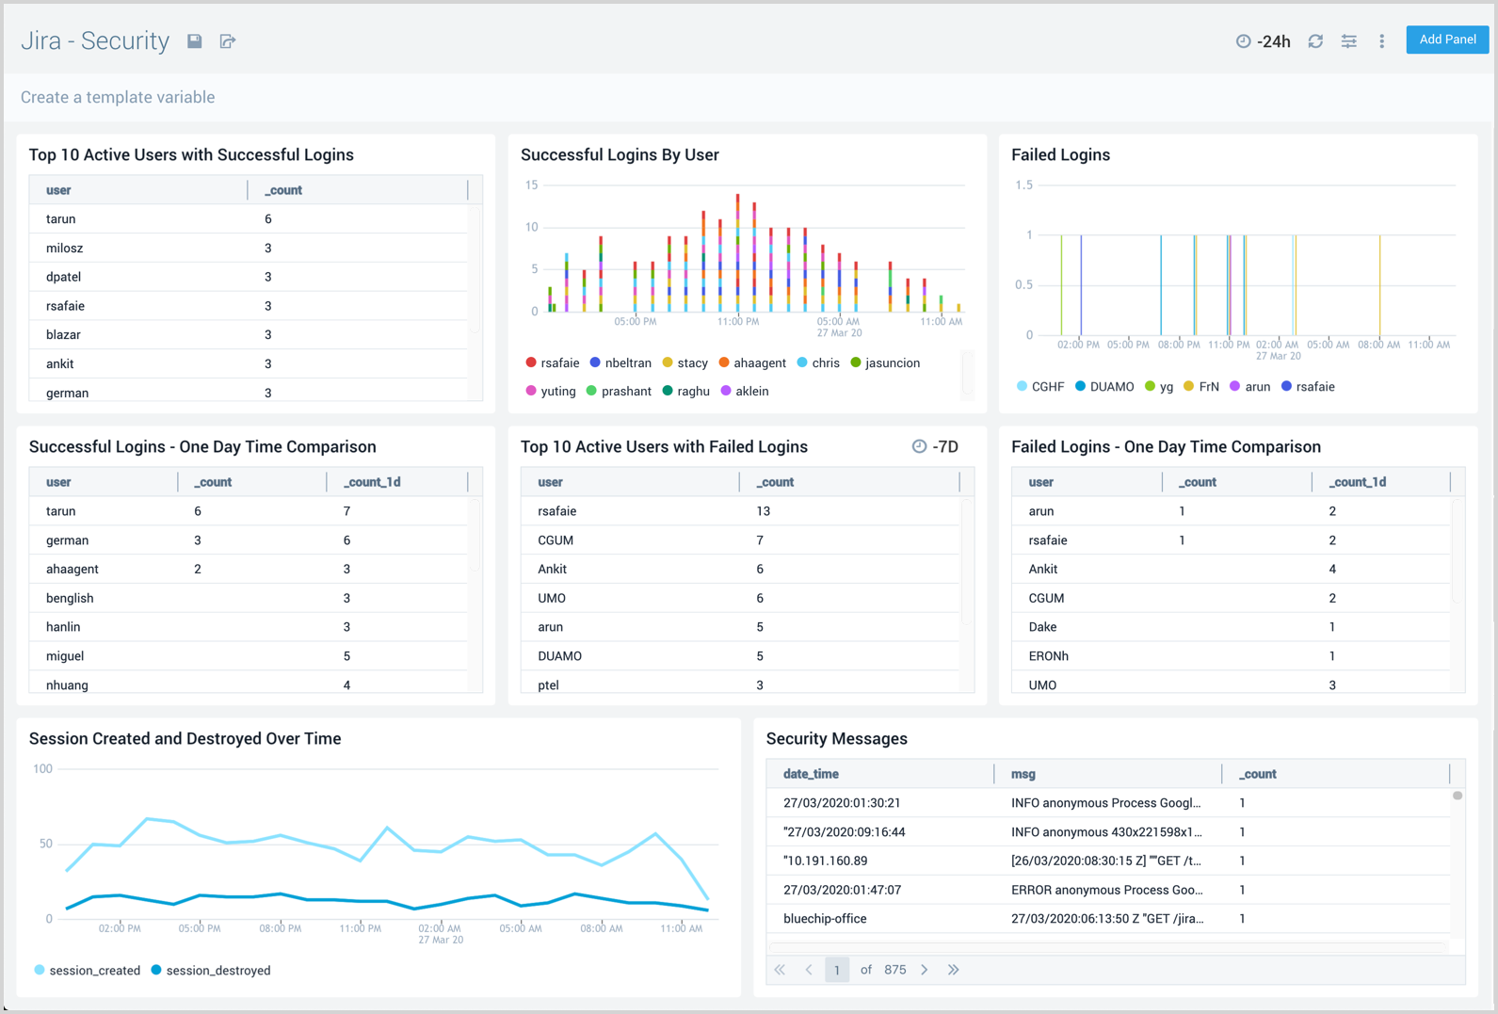Click the DUAMO color swatch in Failed Logins
The width and height of the screenshot is (1498, 1014).
pos(1081,387)
